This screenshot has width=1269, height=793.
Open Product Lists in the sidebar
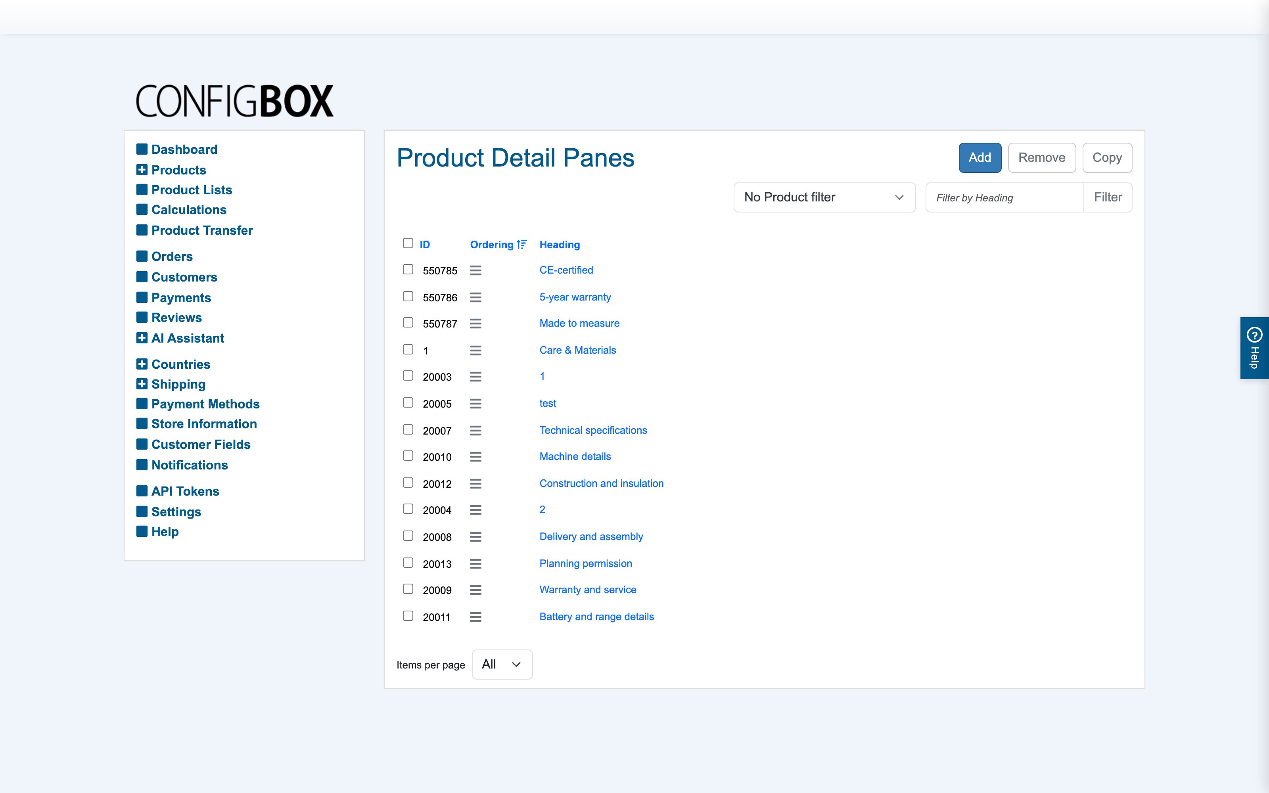click(x=192, y=190)
